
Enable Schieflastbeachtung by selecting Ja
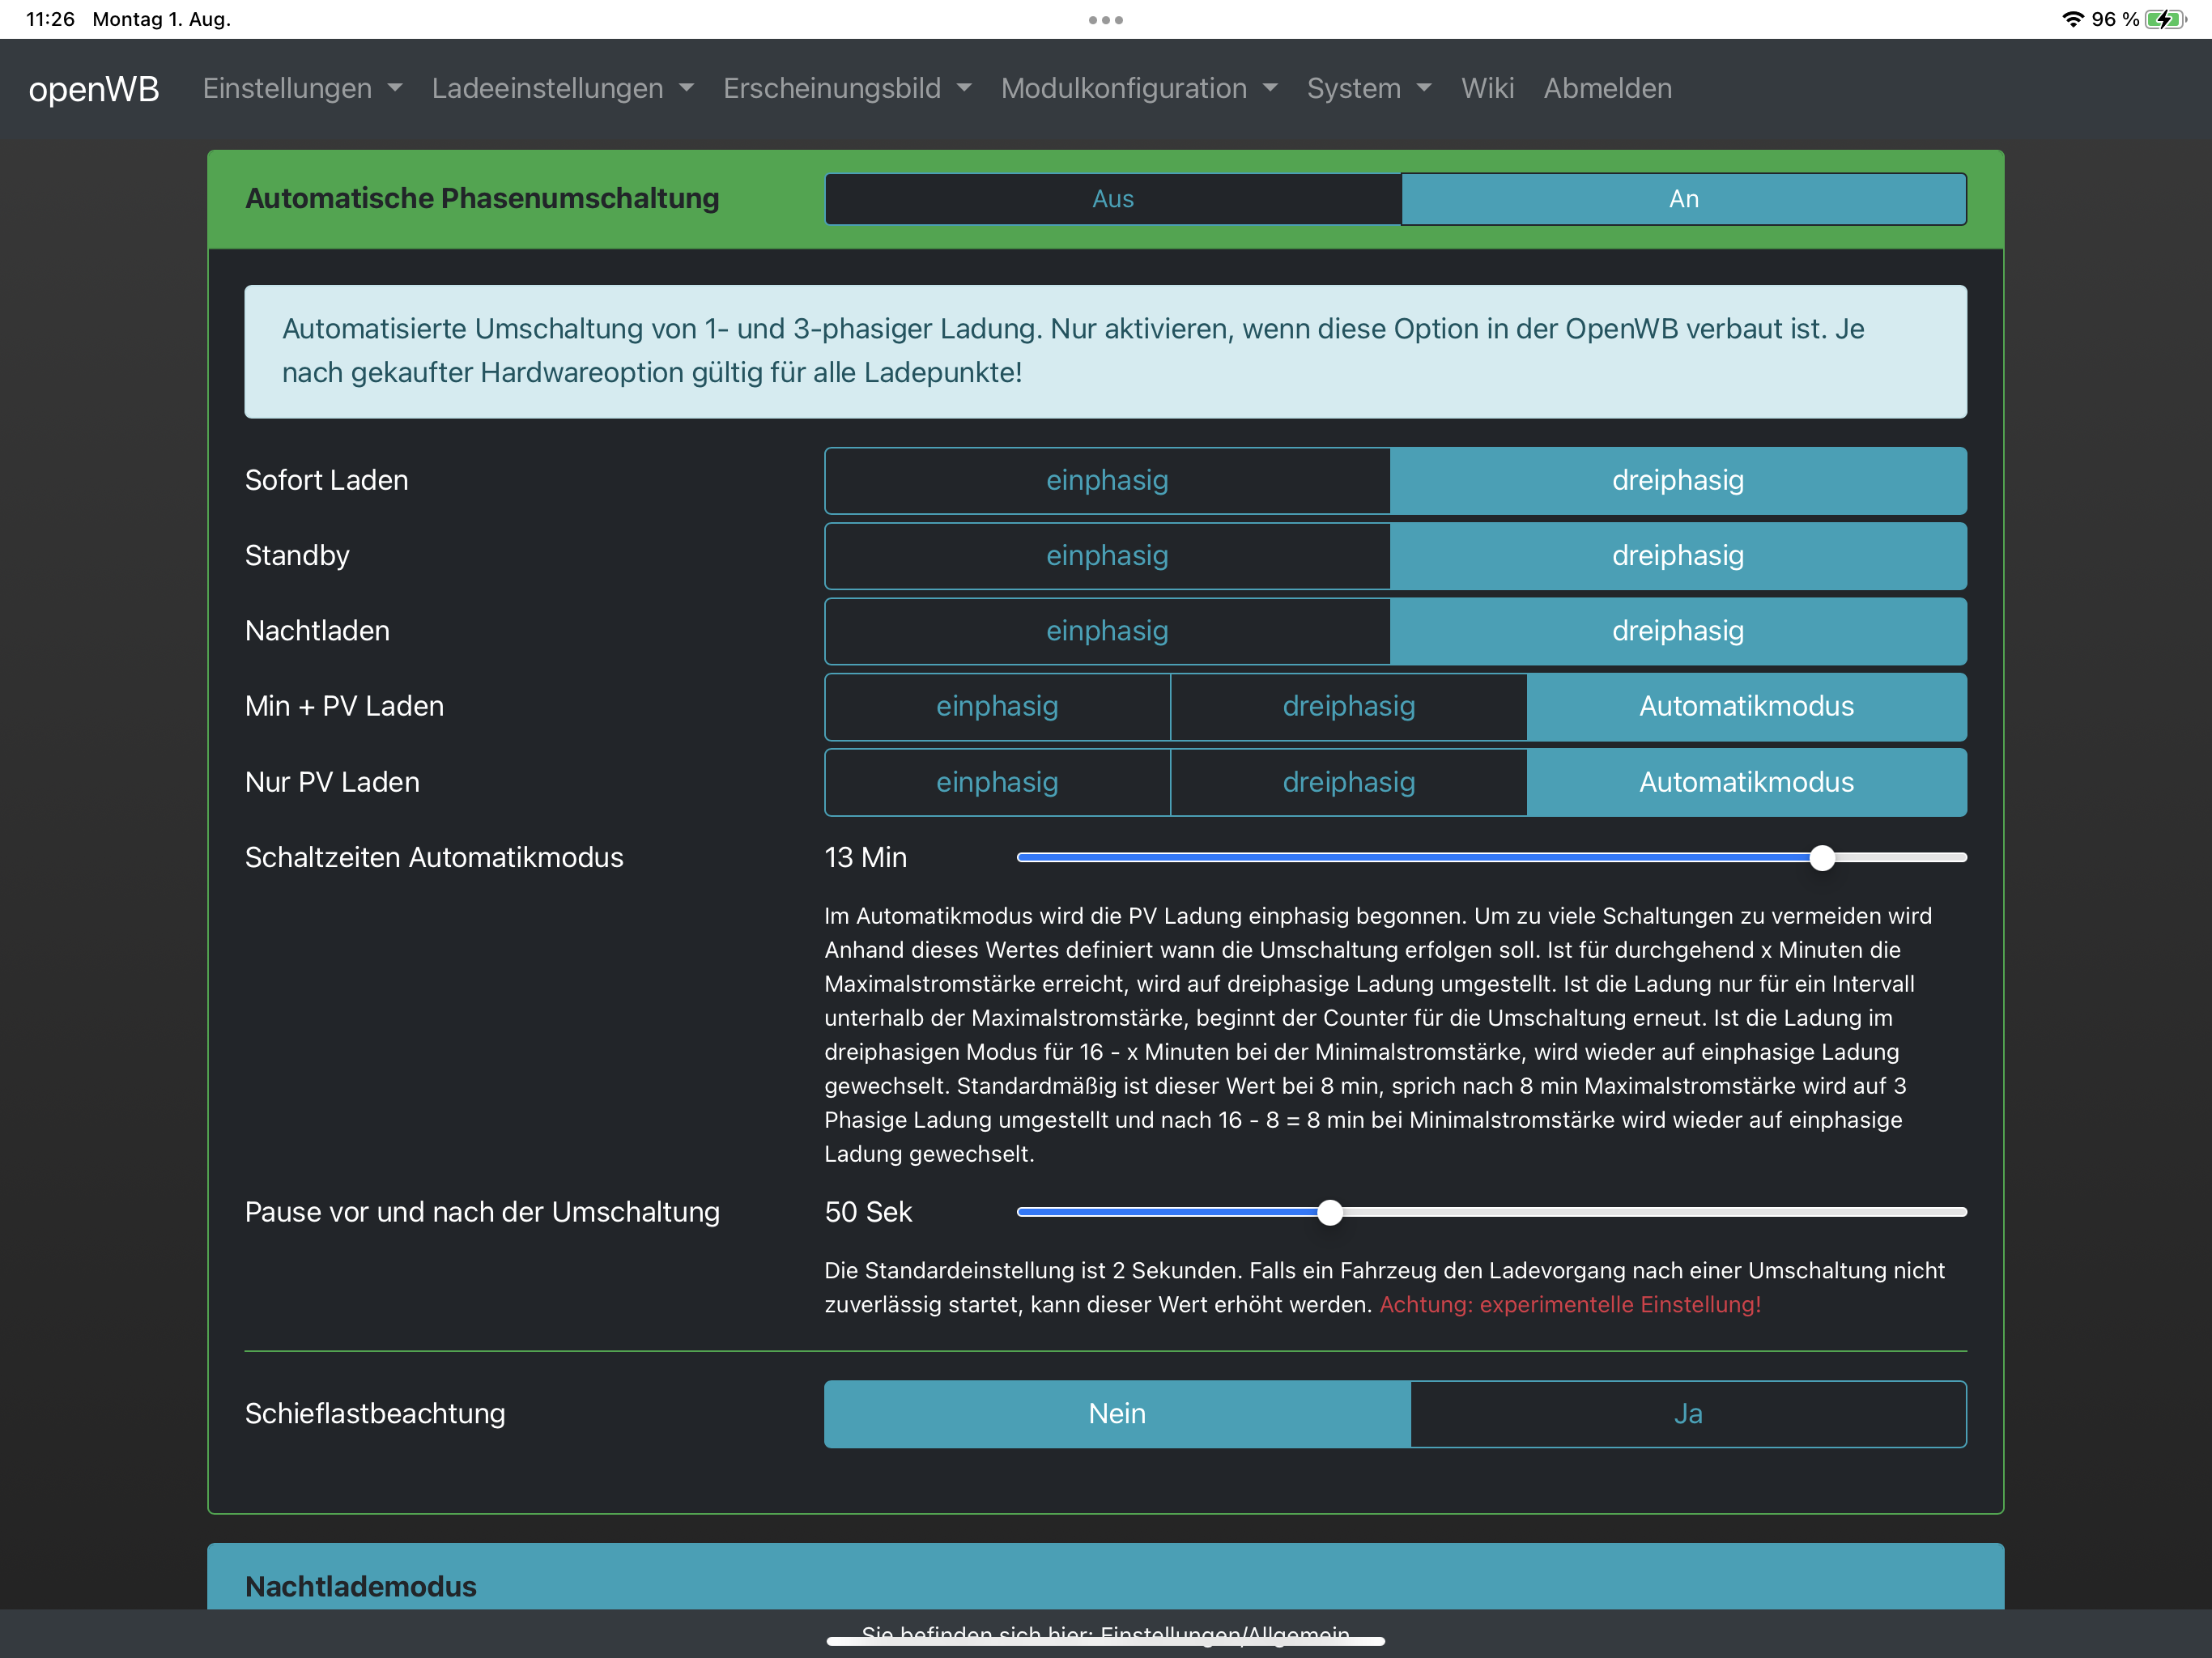(x=1687, y=1413)
